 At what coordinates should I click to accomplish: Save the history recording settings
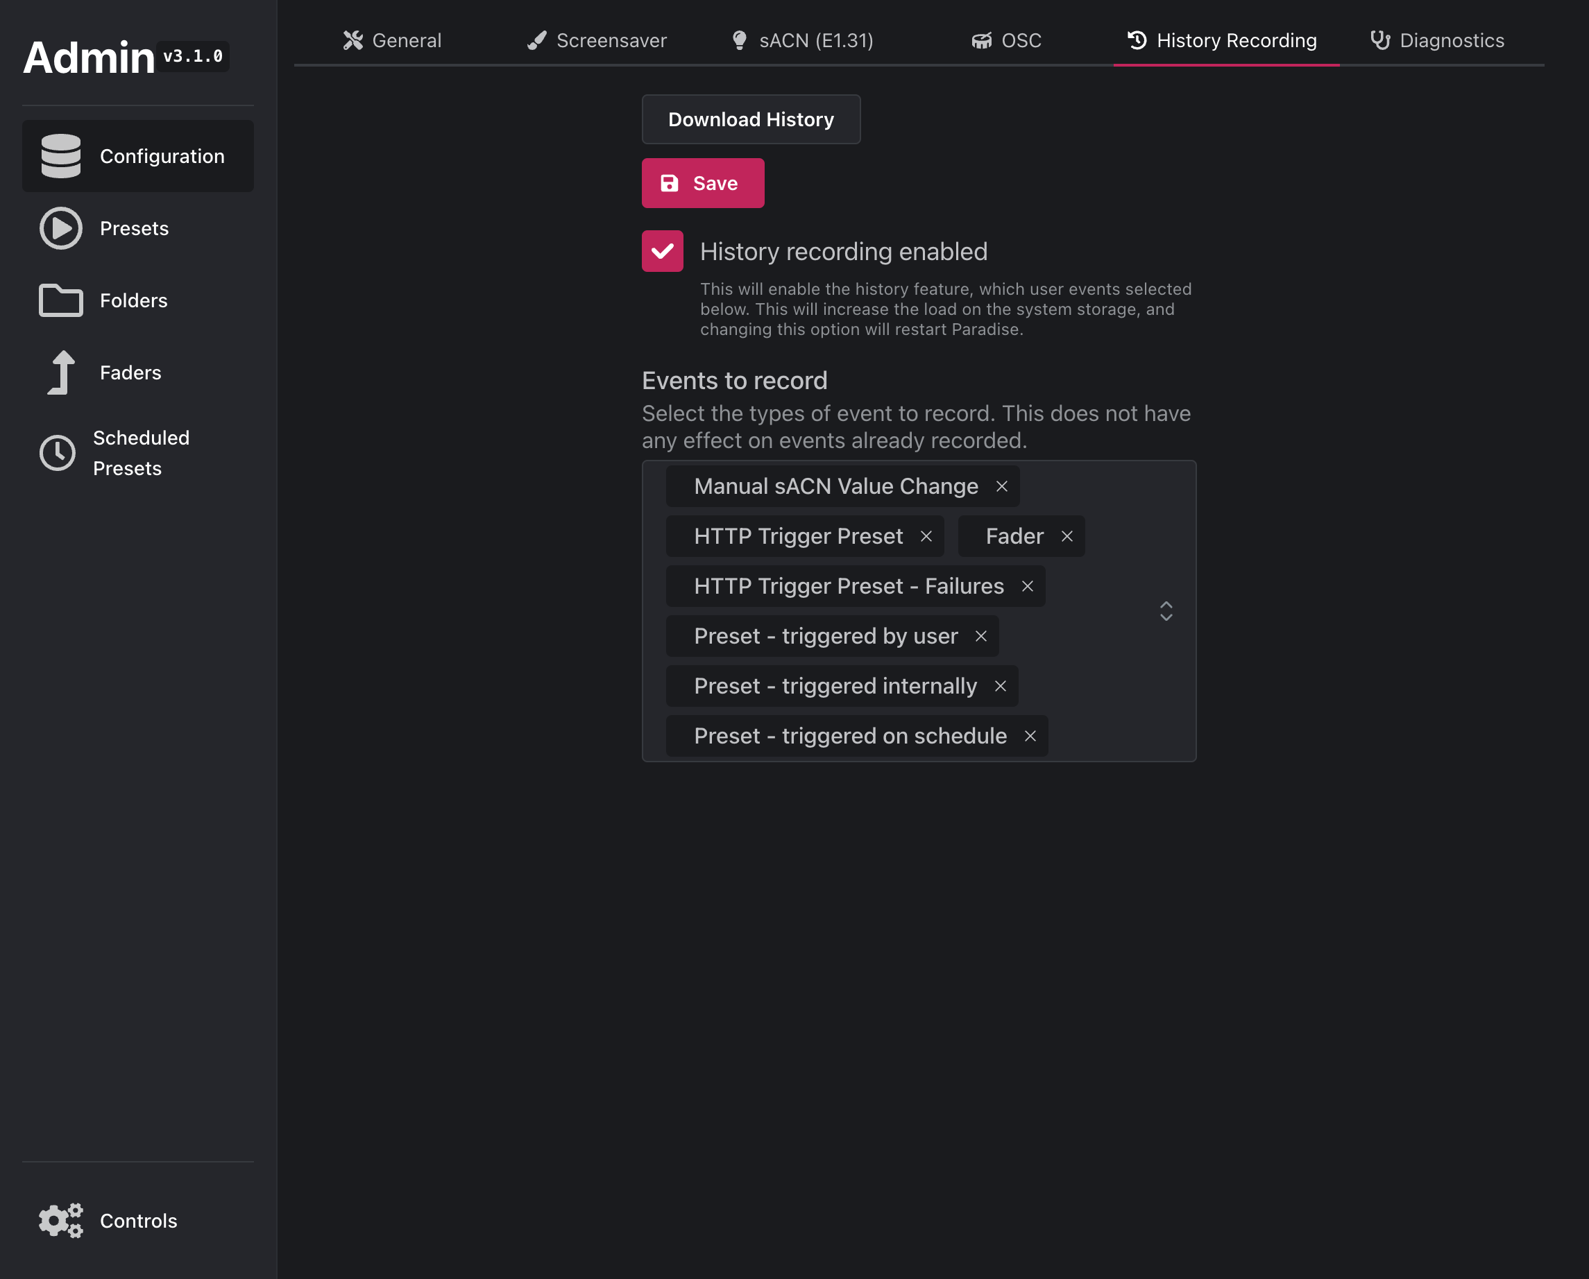[x=702, y=183]
